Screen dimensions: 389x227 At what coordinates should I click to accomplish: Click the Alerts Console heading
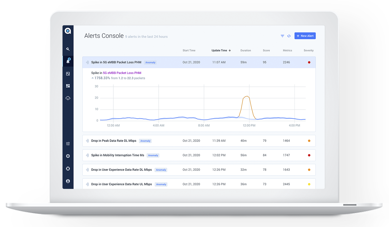[104, 36]
